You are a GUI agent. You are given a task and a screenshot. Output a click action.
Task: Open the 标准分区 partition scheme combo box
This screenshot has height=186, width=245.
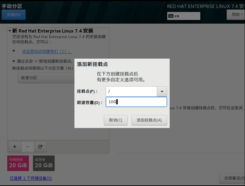tap(46, 78)
